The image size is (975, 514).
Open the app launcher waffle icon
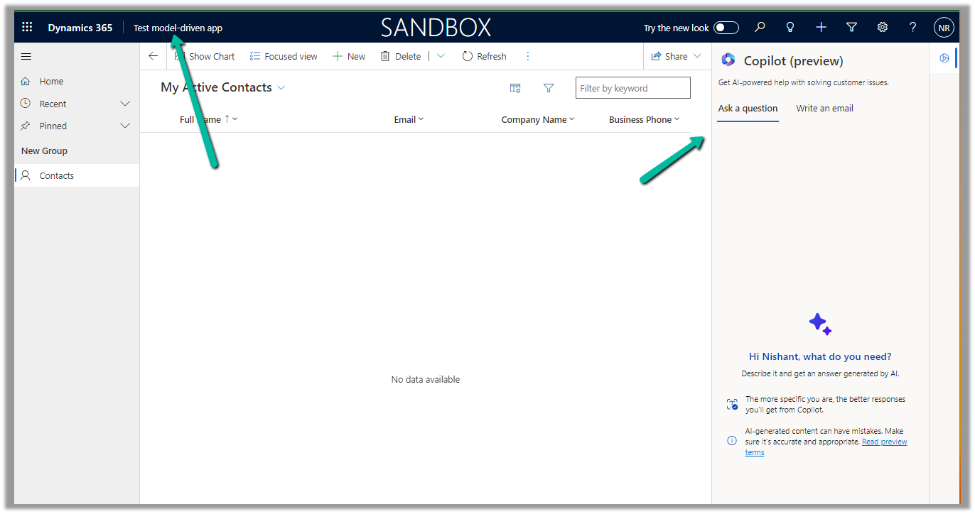coord(27,28)
